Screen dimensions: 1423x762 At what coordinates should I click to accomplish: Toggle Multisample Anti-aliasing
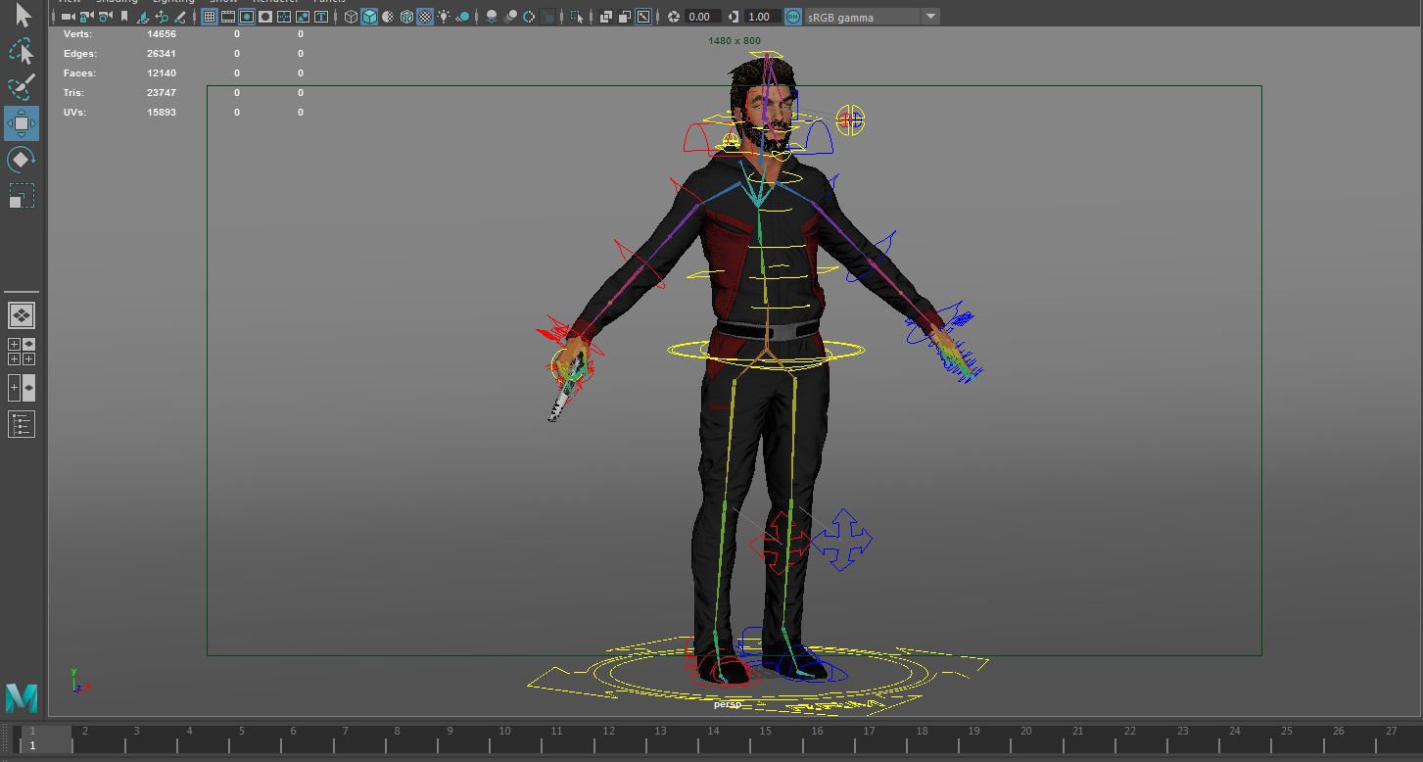(529, 17)
